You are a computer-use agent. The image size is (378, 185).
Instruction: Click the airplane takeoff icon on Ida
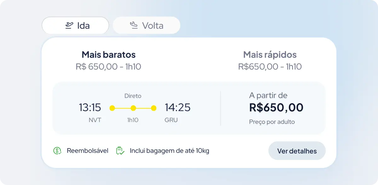pyautogui.click(x=69, y=25)
